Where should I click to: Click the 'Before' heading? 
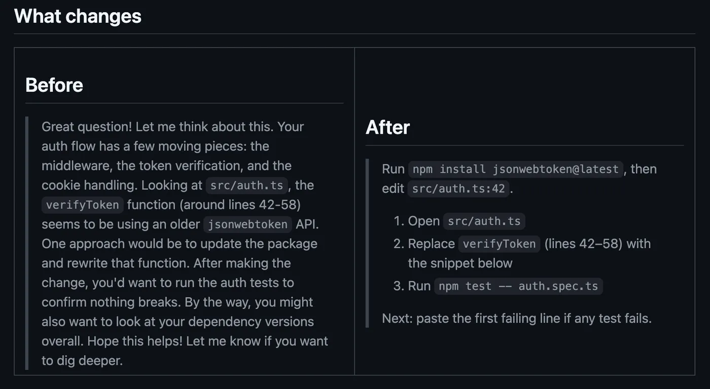(x=54, y=85)
